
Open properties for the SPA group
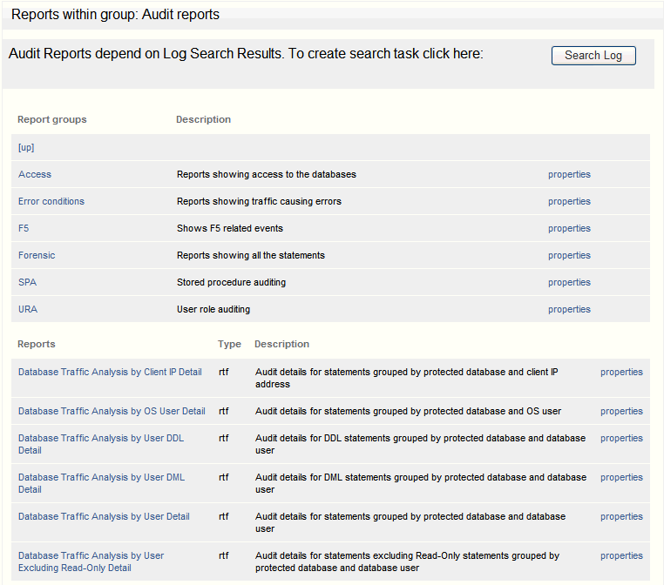tap(569, 283)
